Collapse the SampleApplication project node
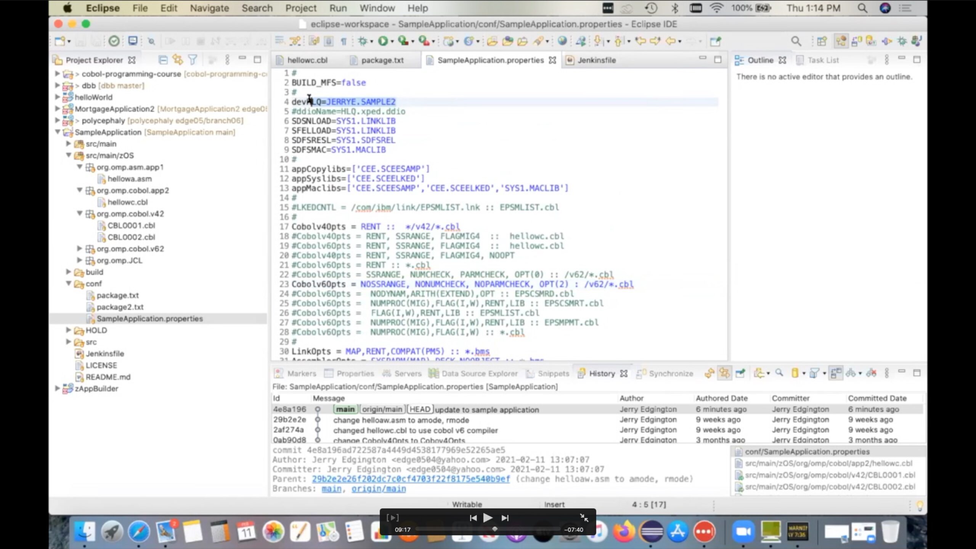 (58, 132)
